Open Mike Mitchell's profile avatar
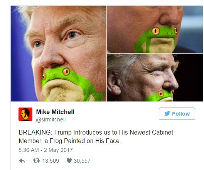This screenshot has height=170, width=204. pos(25,114)
